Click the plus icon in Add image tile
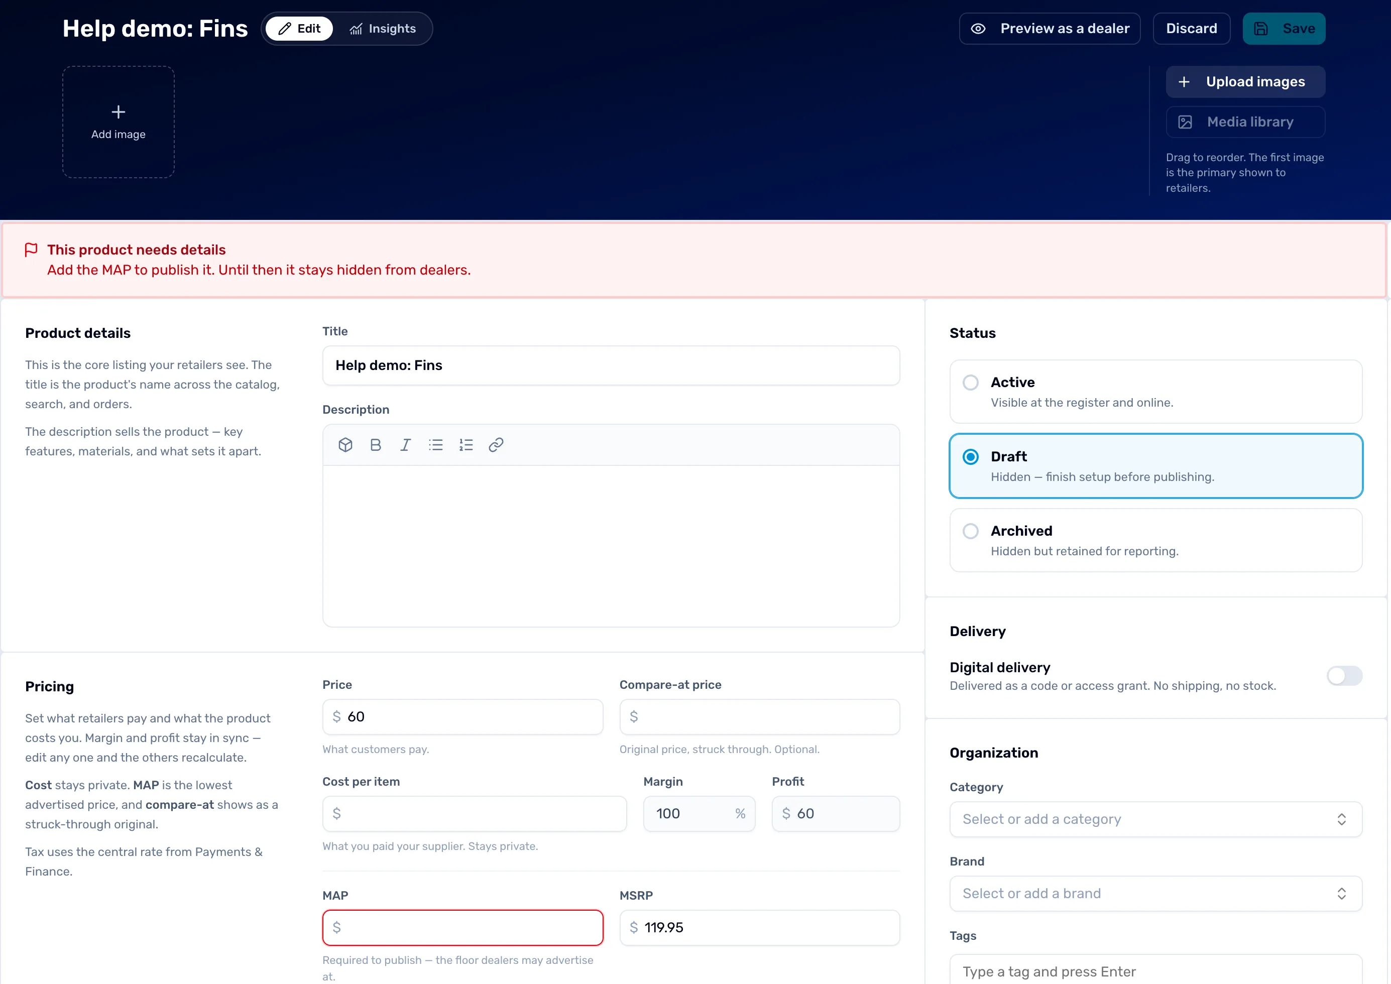This screenshot has width=1391, height=984. tap(118, 111)
